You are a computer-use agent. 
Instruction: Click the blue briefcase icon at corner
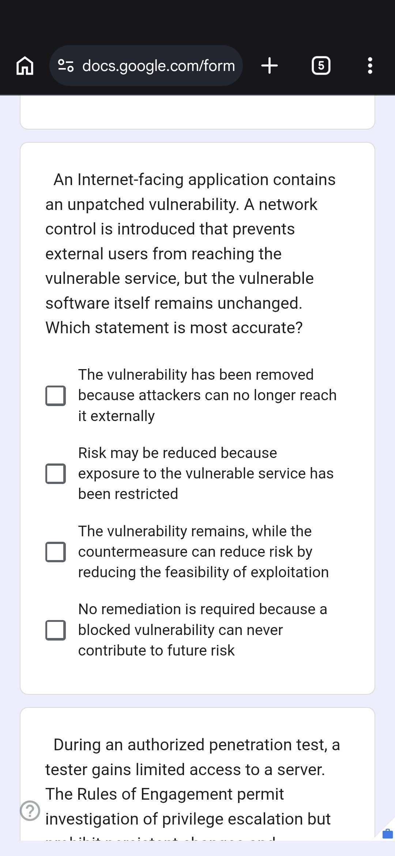387,833
